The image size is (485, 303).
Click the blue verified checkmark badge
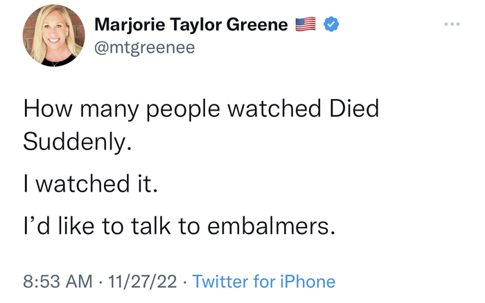(x=332, y=26)
